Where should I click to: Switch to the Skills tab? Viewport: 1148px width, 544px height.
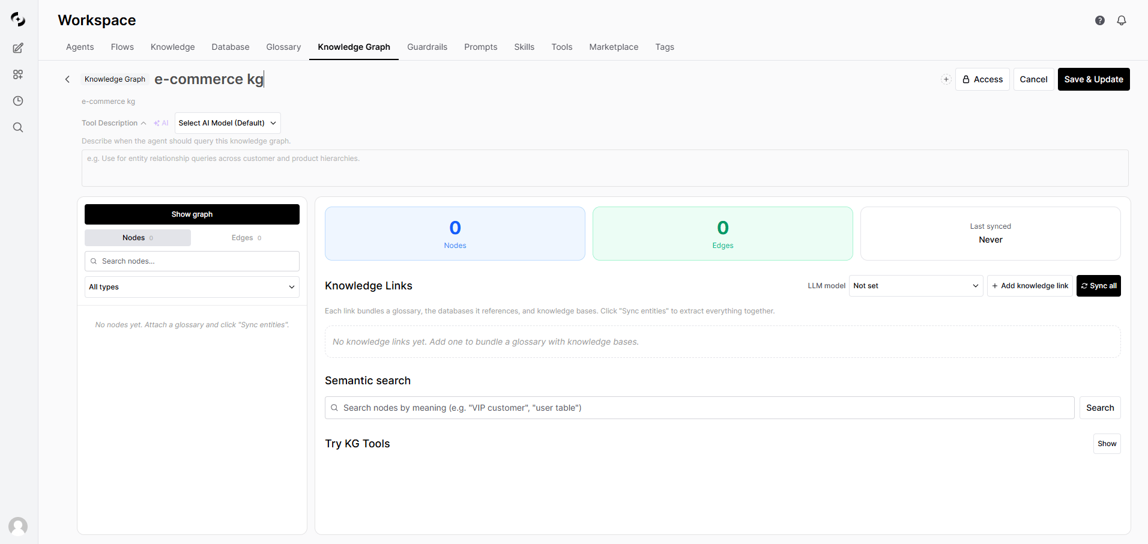[524, 47]
